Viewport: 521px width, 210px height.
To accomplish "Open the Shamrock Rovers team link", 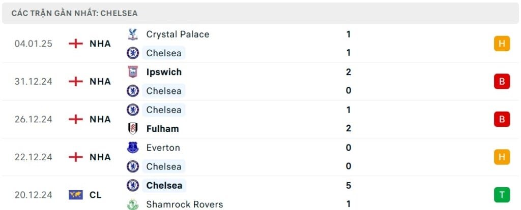I will click(184, 204).
